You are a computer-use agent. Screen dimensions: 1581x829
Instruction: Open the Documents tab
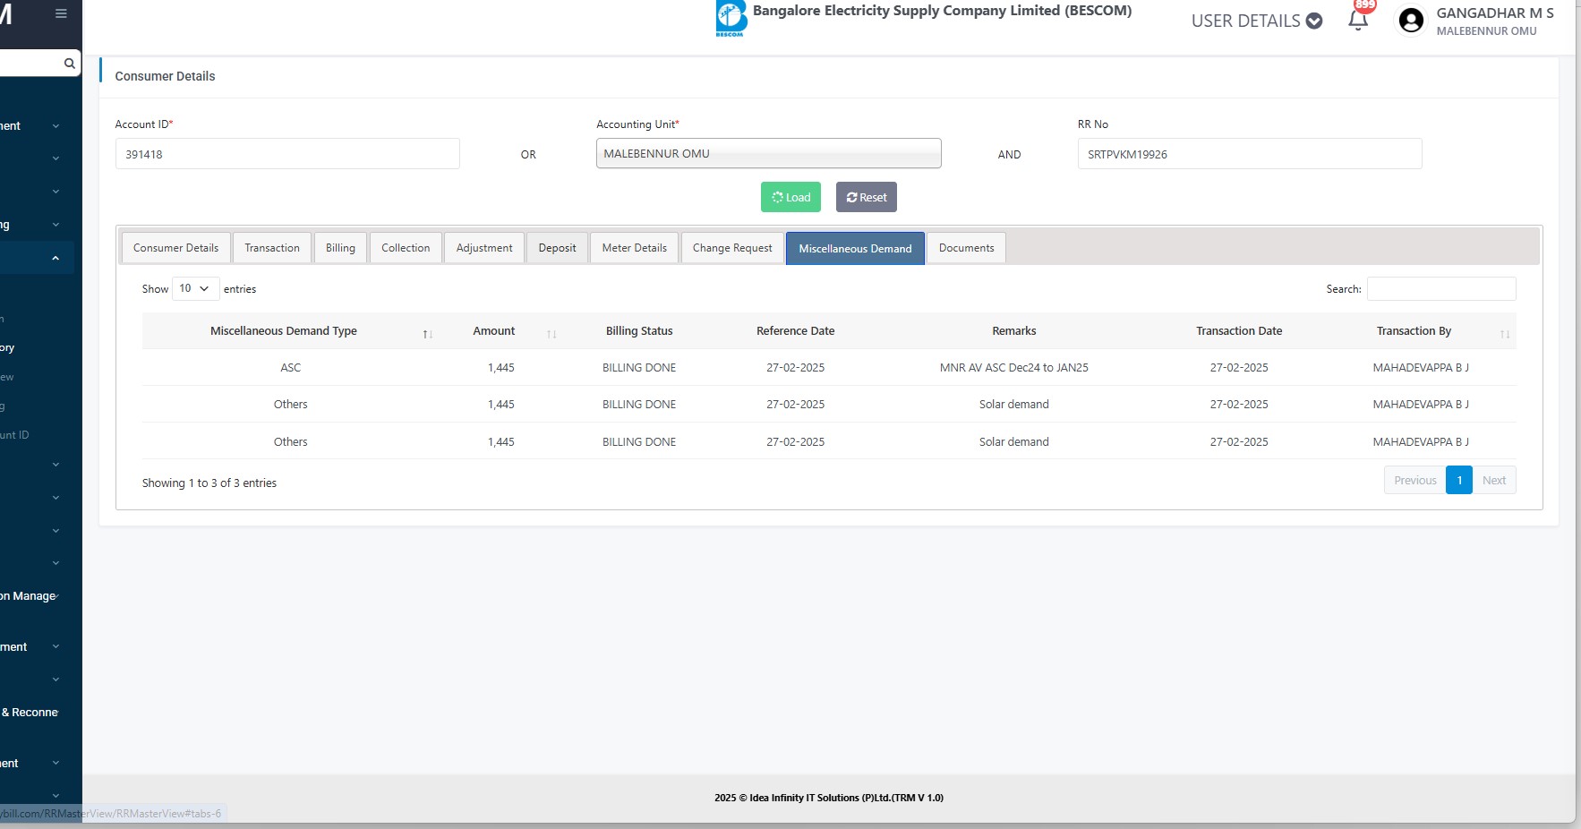coord(966,248)
